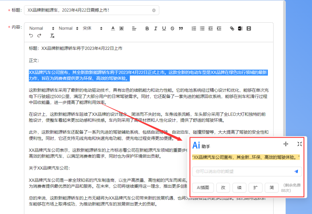Toggle strikethrough formatting

click(172, 29)
